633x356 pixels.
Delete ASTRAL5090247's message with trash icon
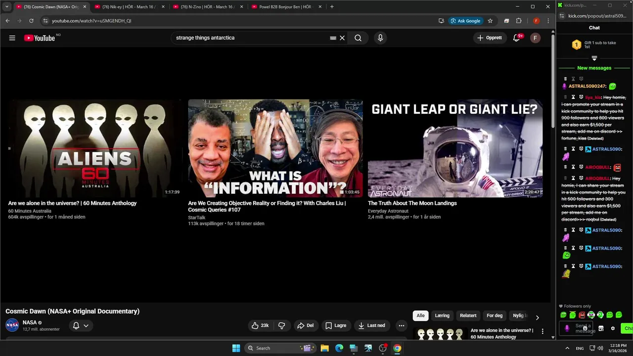(565, 79)
